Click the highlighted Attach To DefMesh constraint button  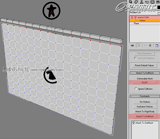click(145, 116)
